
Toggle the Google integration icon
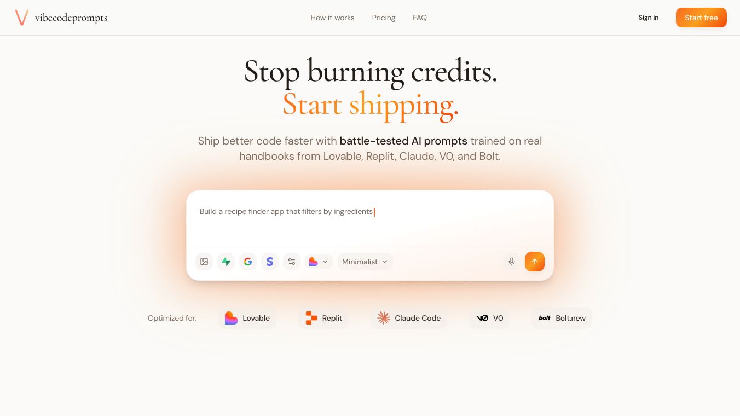click(x=248, y=262)
